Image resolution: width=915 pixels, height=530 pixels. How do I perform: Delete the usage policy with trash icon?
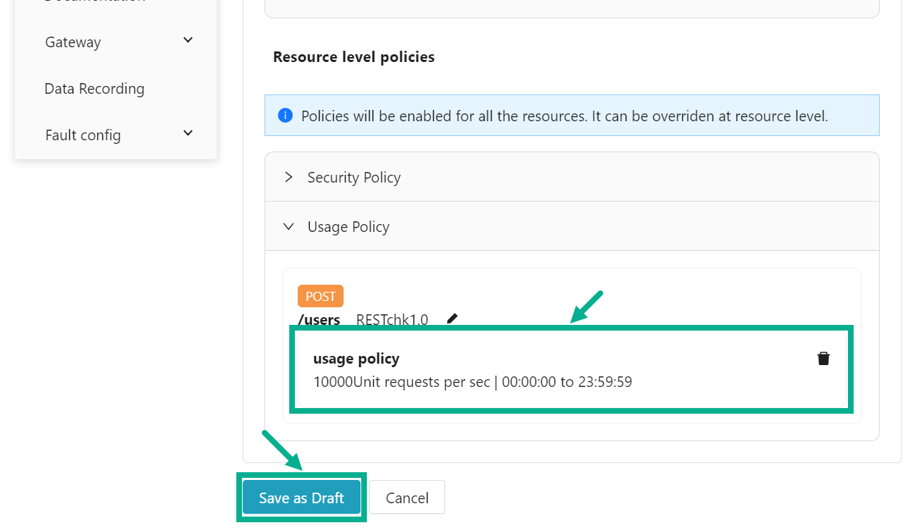(823, 359)
